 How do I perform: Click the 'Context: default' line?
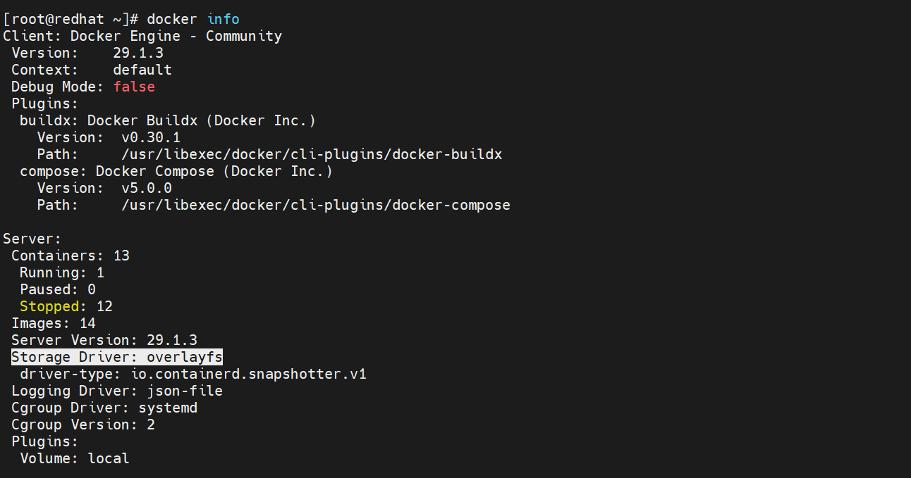91,70
